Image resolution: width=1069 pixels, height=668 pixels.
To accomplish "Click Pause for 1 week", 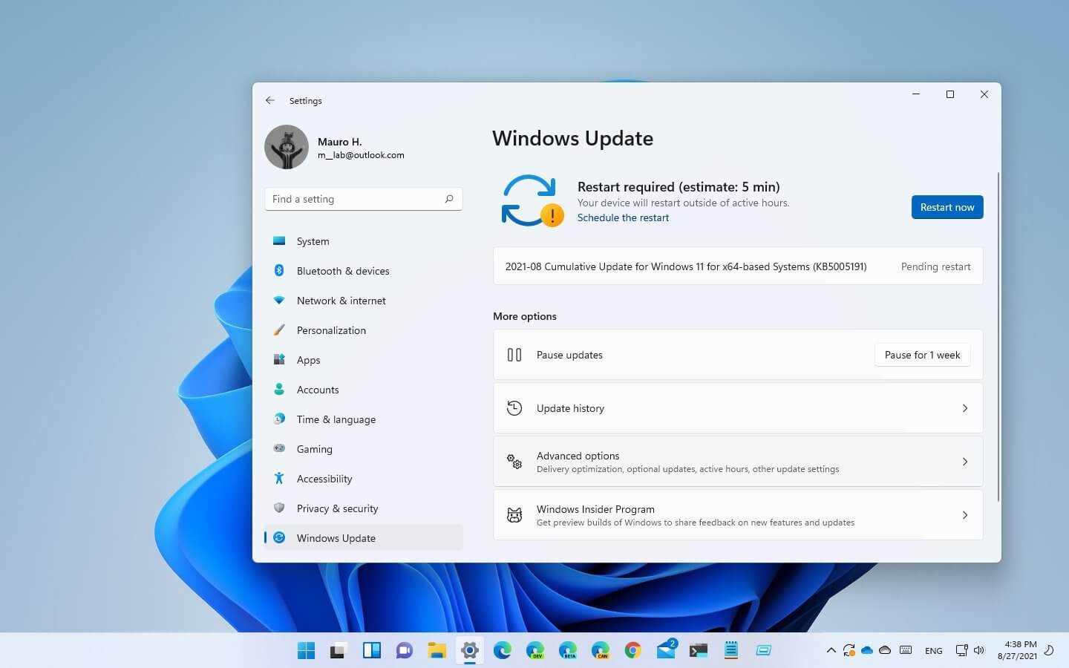I will click(x=922, y=355).
